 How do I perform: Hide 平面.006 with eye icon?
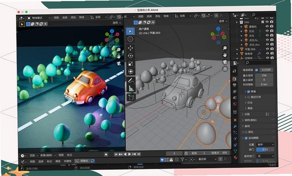267,49
